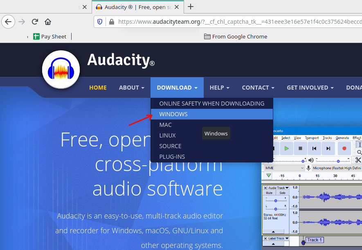362x250 pixels.
Task: Click the red Record button
Action: coord(344,148)
